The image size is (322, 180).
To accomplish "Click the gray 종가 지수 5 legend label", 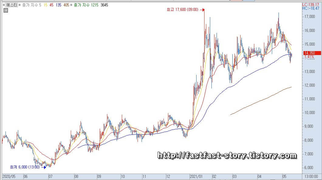I will 32,5.
